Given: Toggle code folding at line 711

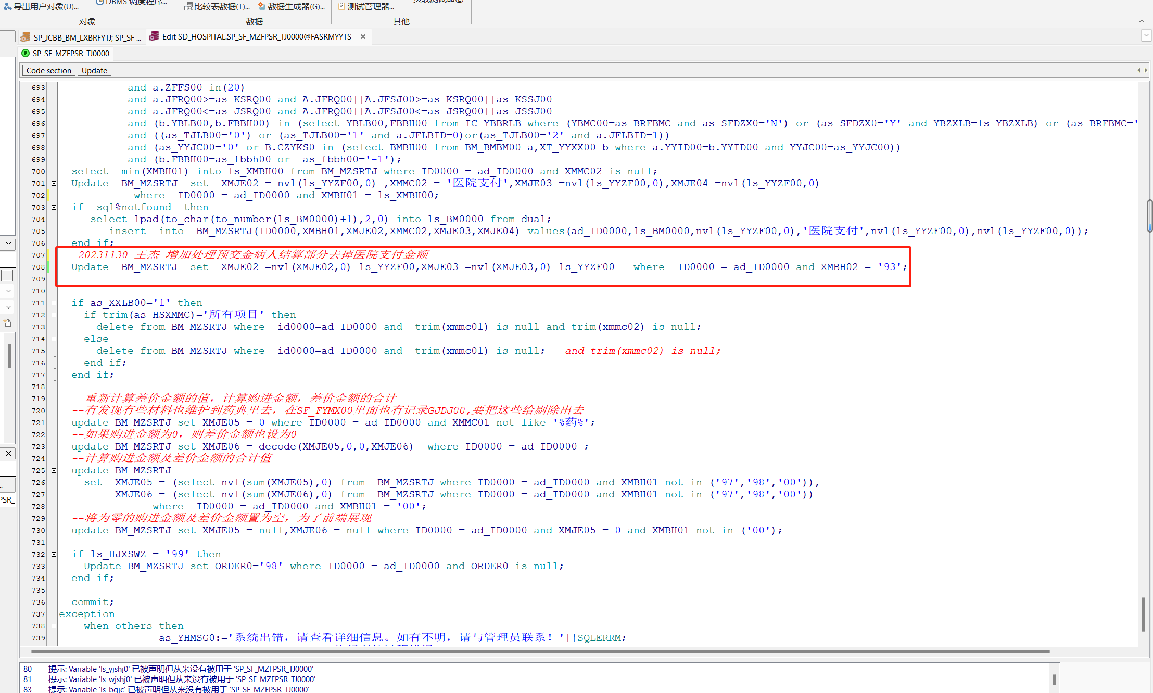Looking at the screenshot, I should coord(54,303).
